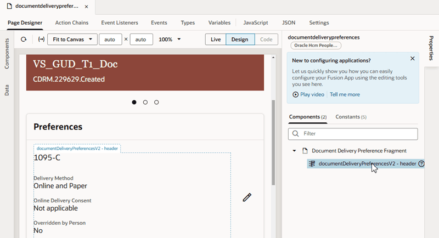439x238 pixels.
Task: Click the Filter input field
Action: (x=353, y=134)
